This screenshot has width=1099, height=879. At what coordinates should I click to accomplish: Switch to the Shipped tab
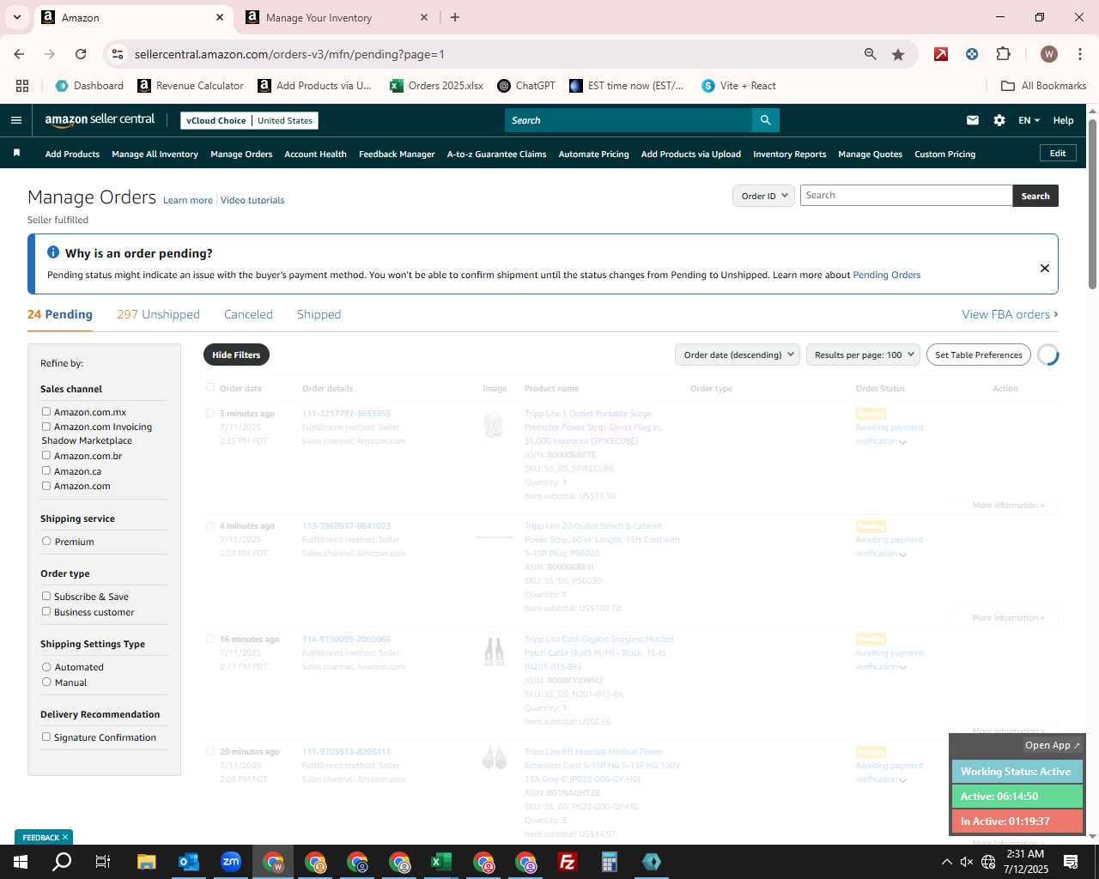[319, 314]
